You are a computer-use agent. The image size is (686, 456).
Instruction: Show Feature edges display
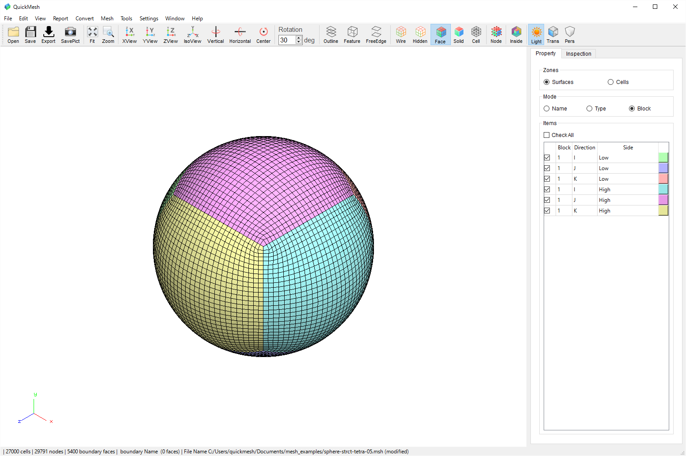[352, 34]
